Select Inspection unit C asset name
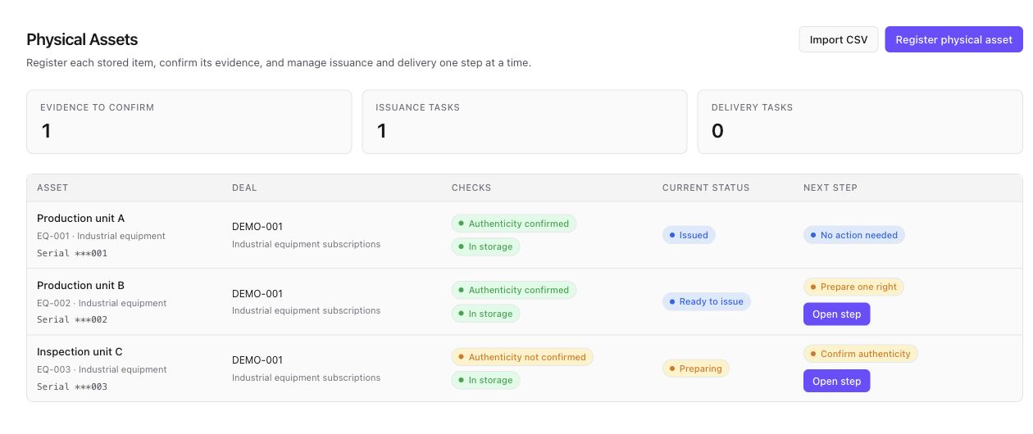Screen dimensions: 1033x434 click(80, 352)
